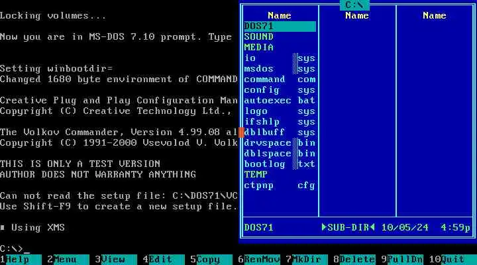477x265 pixels.
Task: Select the msdos sys file
Action: (280, 69)
